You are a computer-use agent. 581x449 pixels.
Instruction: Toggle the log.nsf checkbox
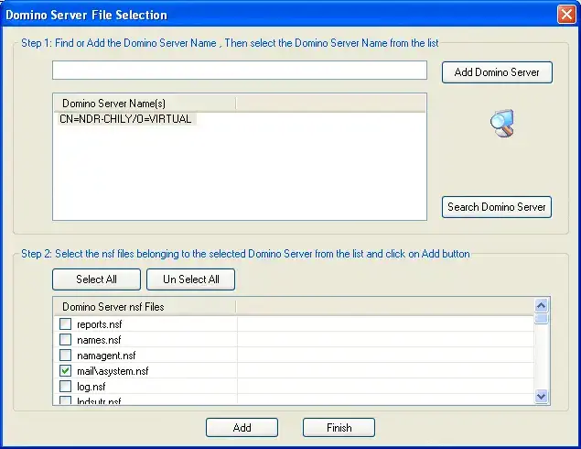coord(65,387)
